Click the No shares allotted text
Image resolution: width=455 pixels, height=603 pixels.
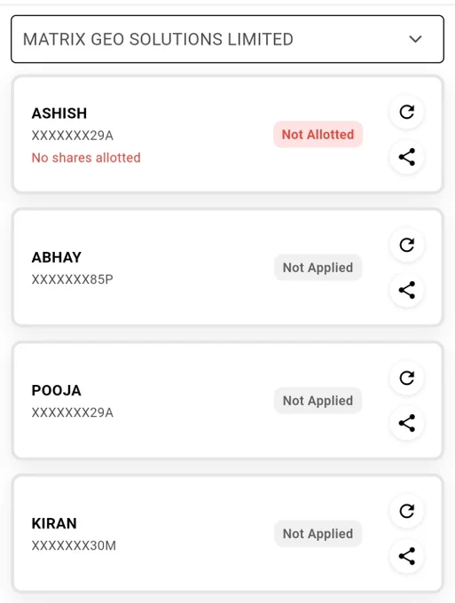click(86, 158)
